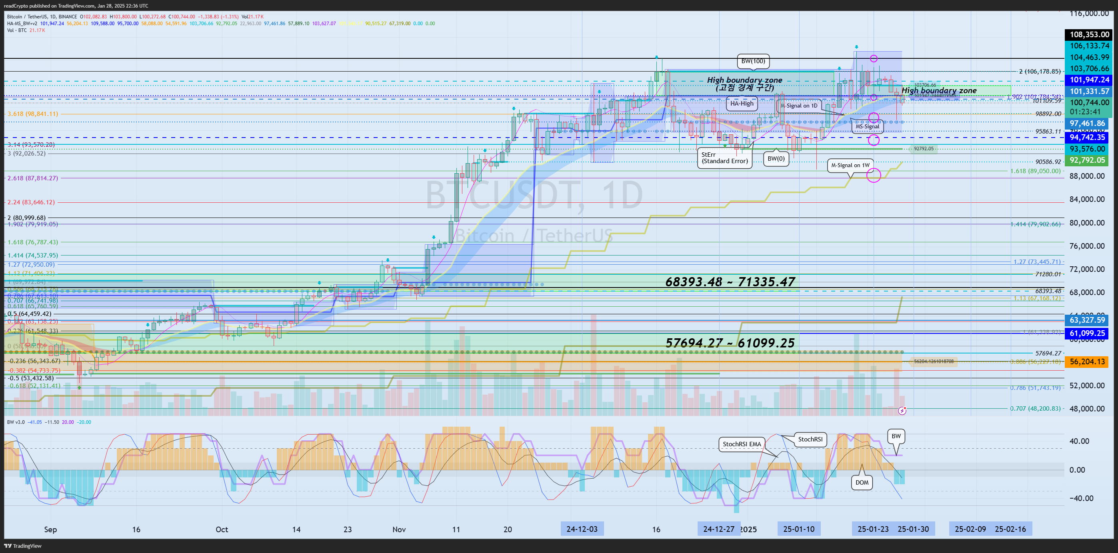Click the 56,204.13 orange price label
Image resolution: width=1118 pixels, height=553 pixels.
pyautogui.click(x=1087, y=362)
